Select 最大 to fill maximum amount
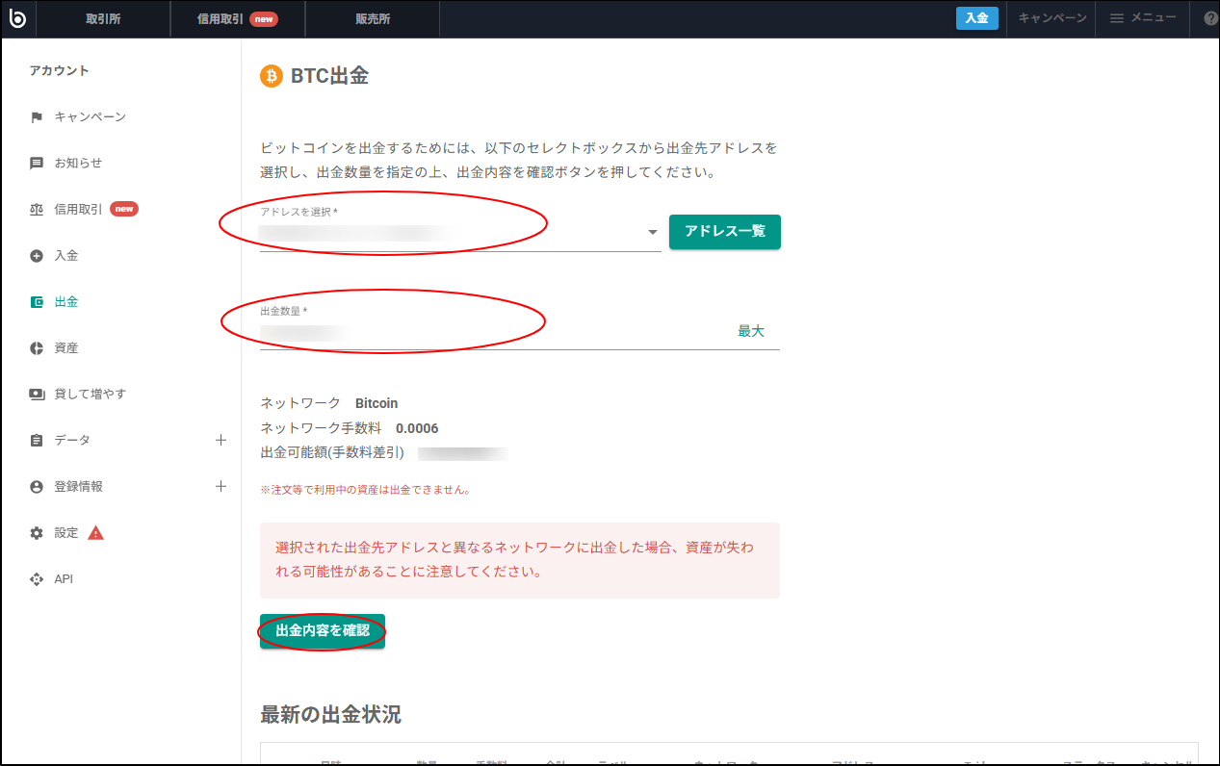The height and width of the screenshot is (766, 1220). (750, 330)
